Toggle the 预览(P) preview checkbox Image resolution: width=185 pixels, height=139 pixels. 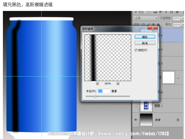tap(136, 50)
